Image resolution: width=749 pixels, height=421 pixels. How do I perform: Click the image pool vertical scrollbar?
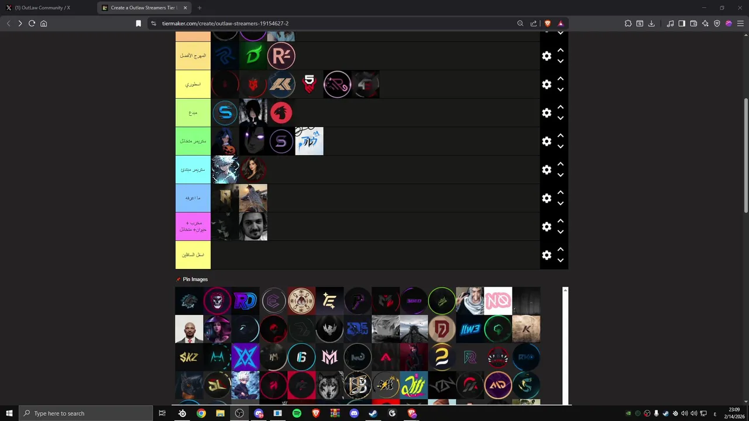coord(565,346)
